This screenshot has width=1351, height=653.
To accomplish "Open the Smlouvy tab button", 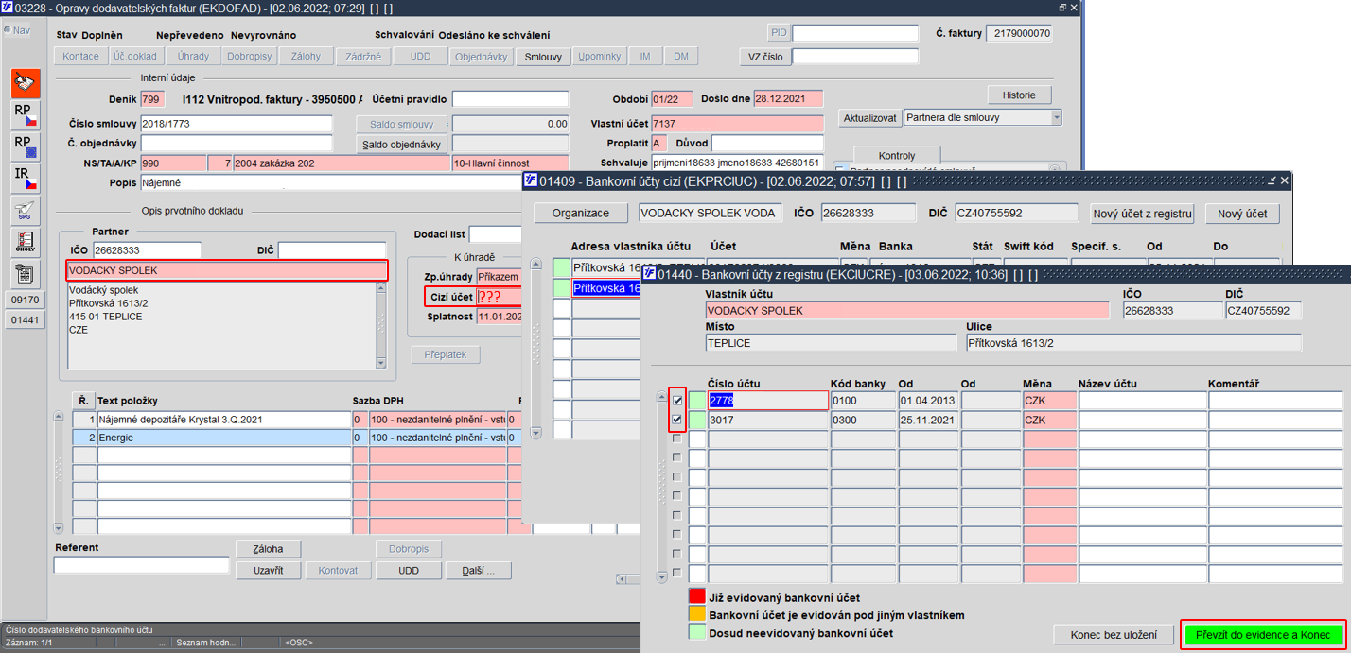I will pyautogui.click(x=543, y=57).
